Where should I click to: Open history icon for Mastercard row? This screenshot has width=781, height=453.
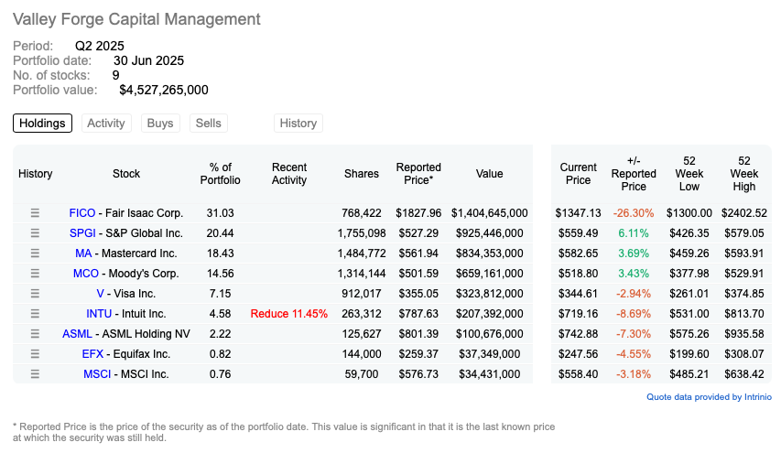[x=35, y=253]
